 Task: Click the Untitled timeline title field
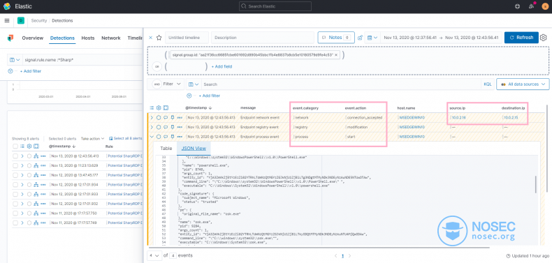(187, 38)
